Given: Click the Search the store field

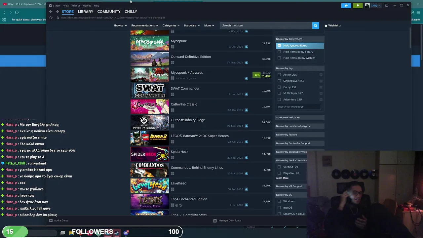Looking at the screenshot, I should pos(266,25).
